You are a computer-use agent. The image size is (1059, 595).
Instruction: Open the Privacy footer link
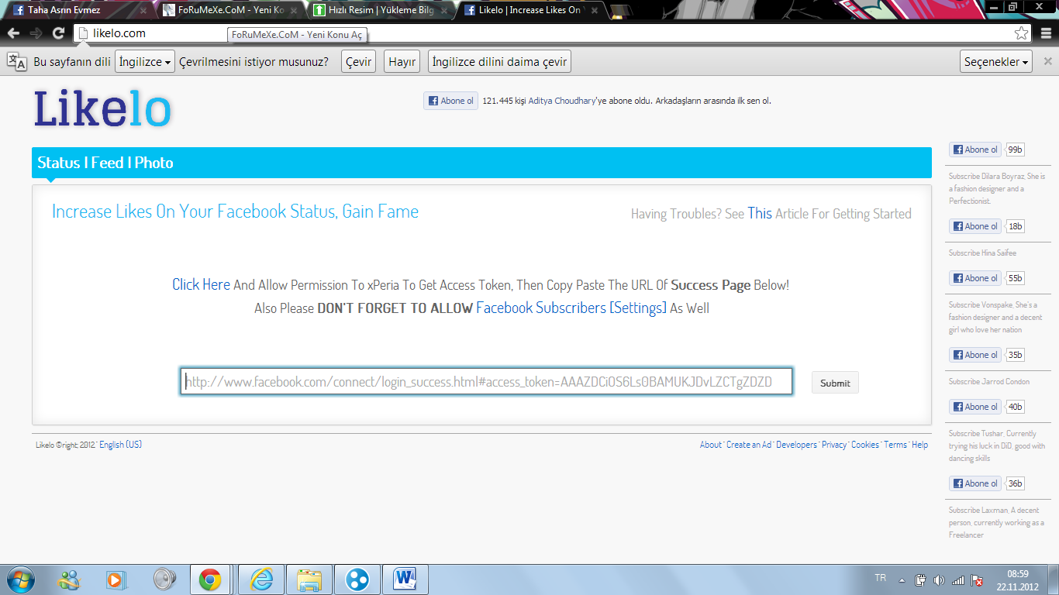[x=834, y=445]
